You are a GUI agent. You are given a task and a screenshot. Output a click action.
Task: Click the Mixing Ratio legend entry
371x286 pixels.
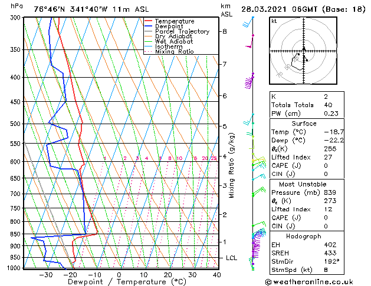pyautogui.click(x=169, y=51)
